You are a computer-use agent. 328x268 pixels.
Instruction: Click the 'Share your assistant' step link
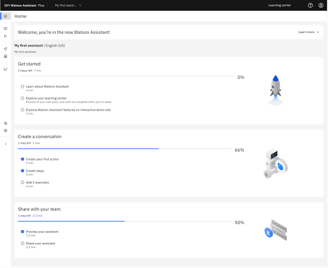(40, 243)
